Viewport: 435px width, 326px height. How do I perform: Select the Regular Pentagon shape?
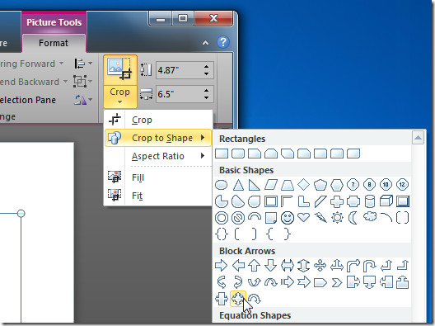click(320, 185)
